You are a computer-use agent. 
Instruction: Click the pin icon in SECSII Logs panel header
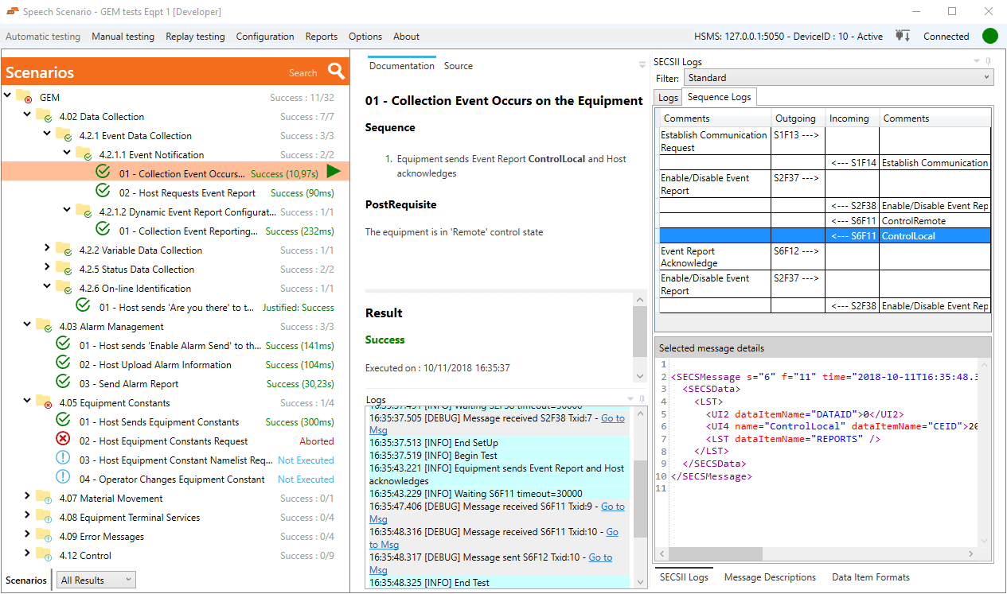pos(989,62)
